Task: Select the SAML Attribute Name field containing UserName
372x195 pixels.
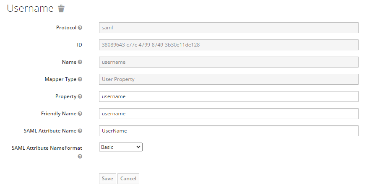Action: [229, 131]
